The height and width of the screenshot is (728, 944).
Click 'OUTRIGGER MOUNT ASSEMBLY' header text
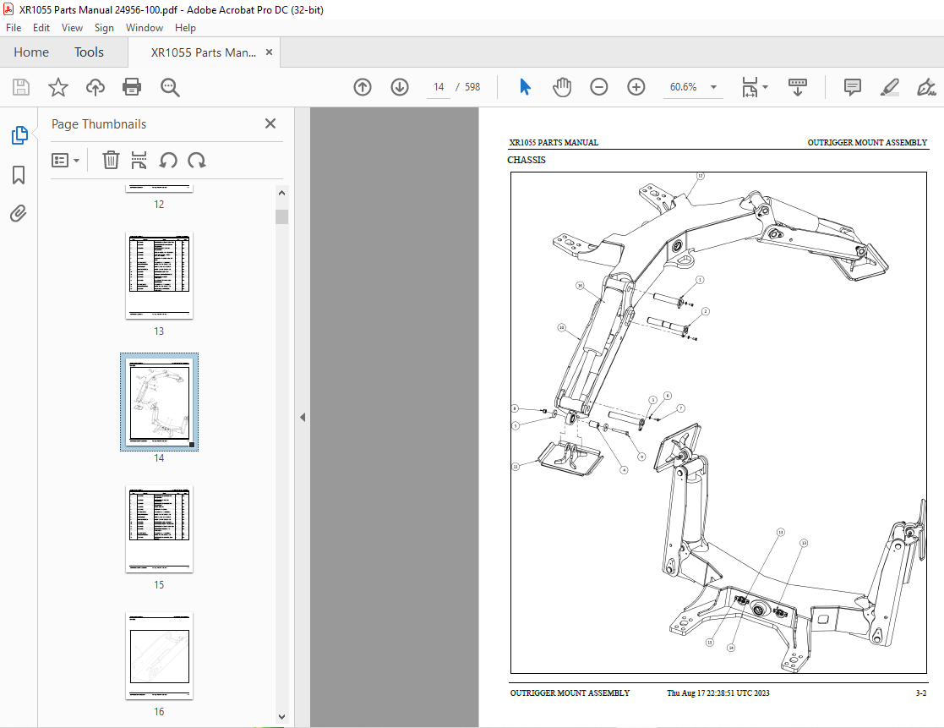[x=867, y=143]
